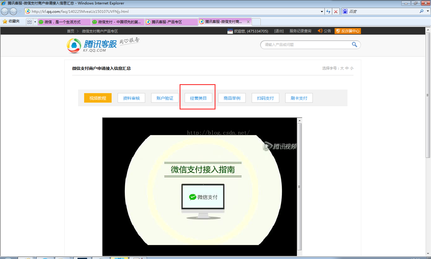Select the 视频教程 tab button

click(x=98, y=98)
